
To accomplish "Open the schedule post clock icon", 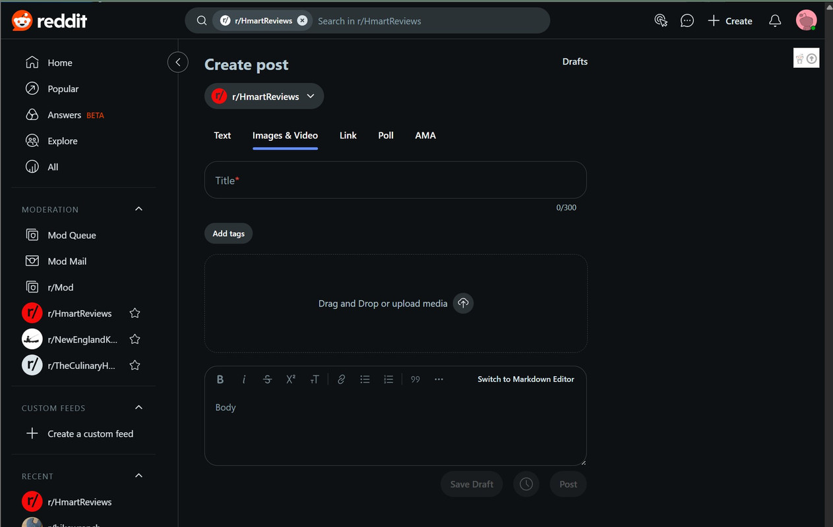I will click(x=526, y=484).
